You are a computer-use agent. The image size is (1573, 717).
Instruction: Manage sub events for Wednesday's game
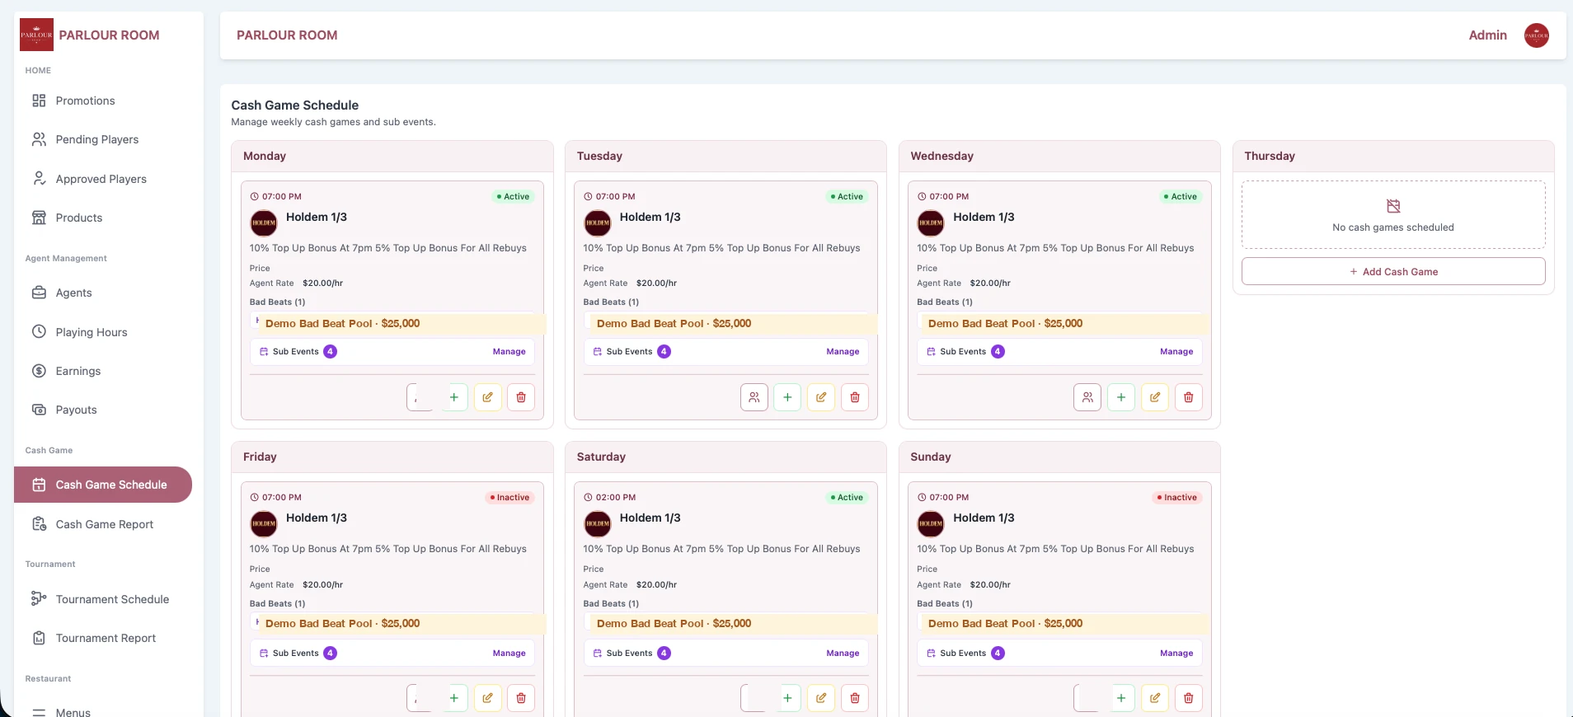pyautogui.click(x=1176, y=352)
